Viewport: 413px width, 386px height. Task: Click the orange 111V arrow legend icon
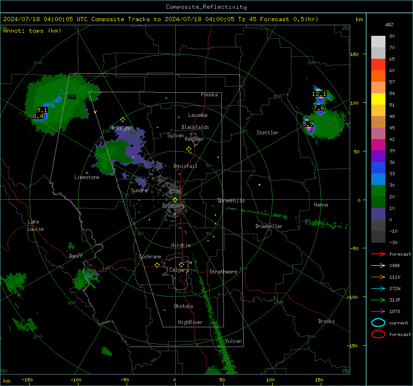(x=378, y=277)
